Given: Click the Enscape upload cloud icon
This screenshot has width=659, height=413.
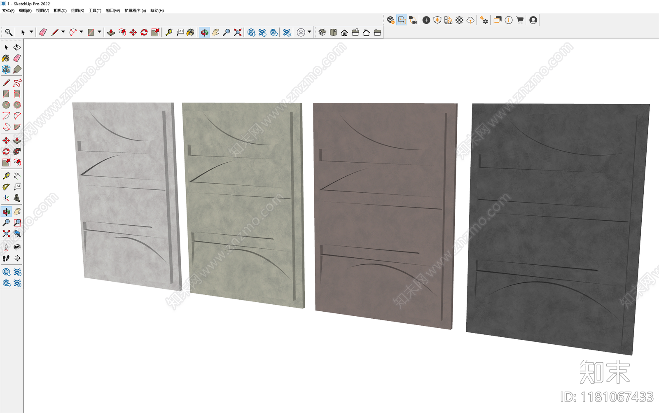Looking at the screenshot, I should tap(470, 20).
